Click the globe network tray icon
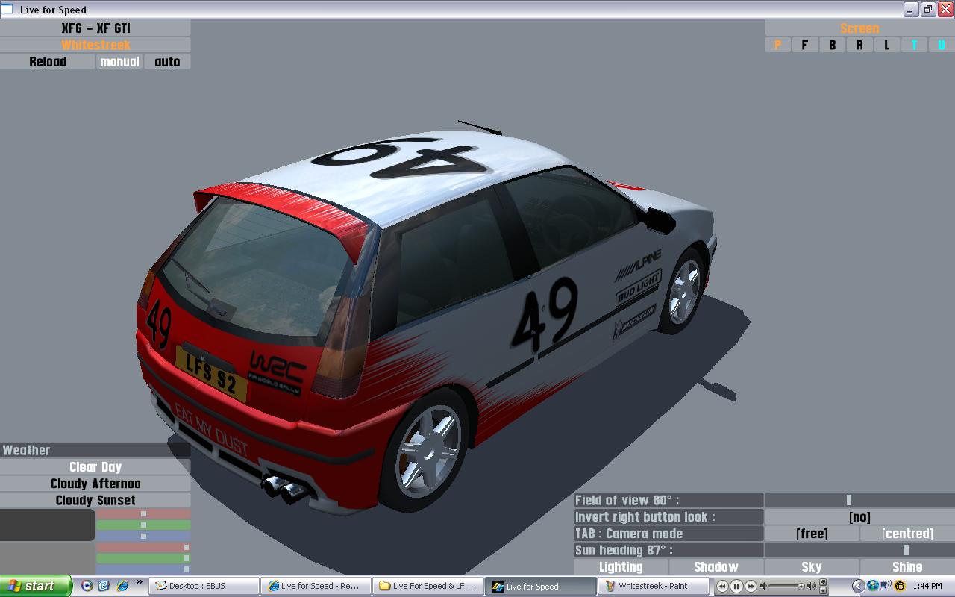Screen dimensions: 955x597 [872, 586]
